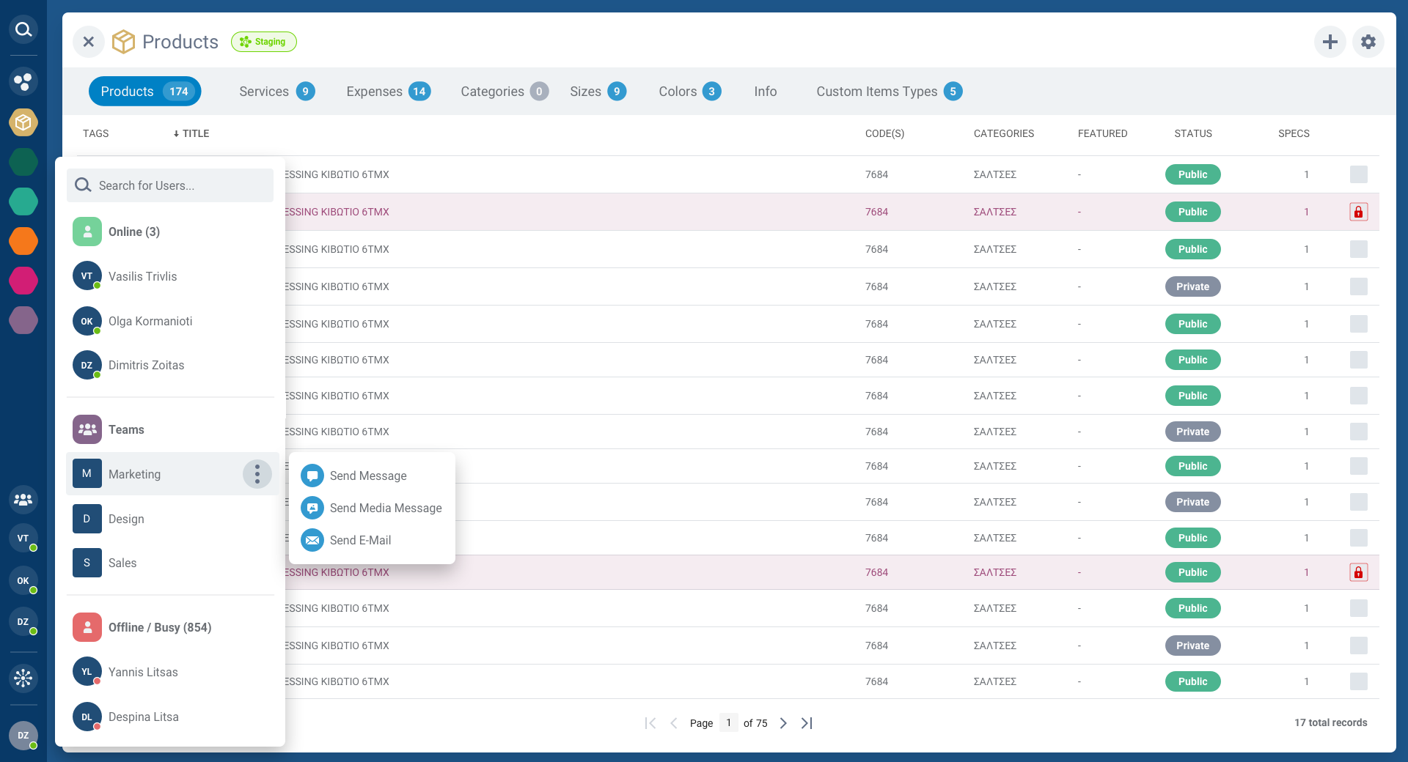Select the checkbox on the last product row
The height and width of the screenshot is (762, 1408).
(1358, 681)
